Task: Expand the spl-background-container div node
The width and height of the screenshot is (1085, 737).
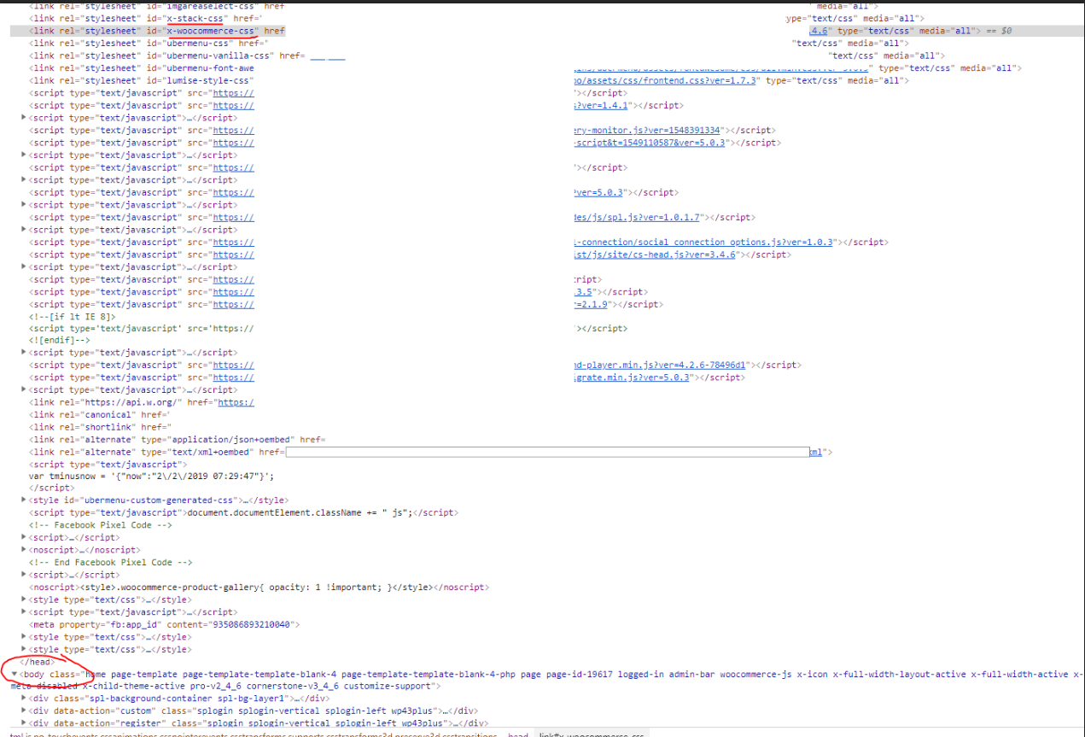Action: click(x=24, y=699)
